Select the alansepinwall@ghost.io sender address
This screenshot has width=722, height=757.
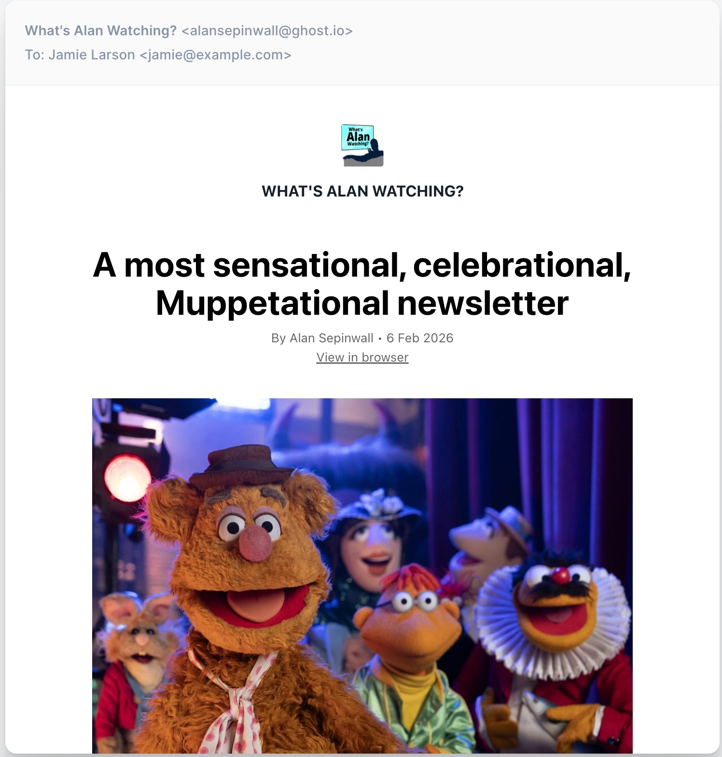tap(267, 31)
